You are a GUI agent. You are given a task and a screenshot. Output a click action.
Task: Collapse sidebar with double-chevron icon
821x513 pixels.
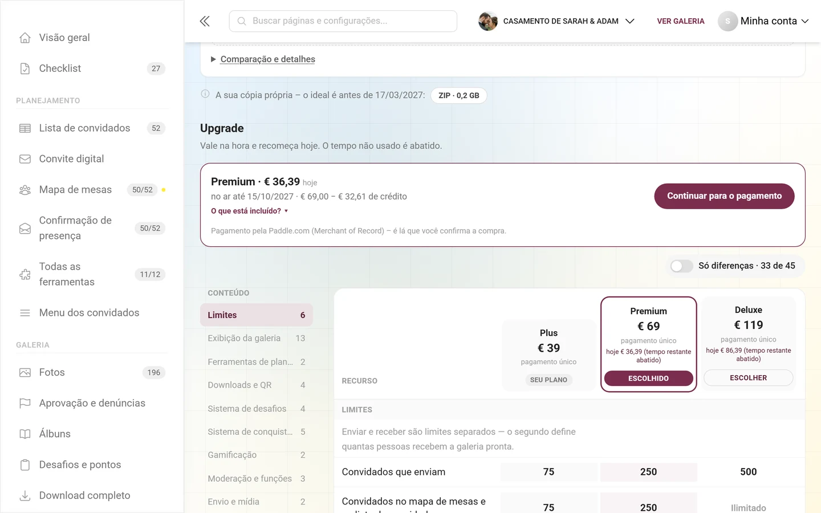pyautogui.click(x=205, y=21)
